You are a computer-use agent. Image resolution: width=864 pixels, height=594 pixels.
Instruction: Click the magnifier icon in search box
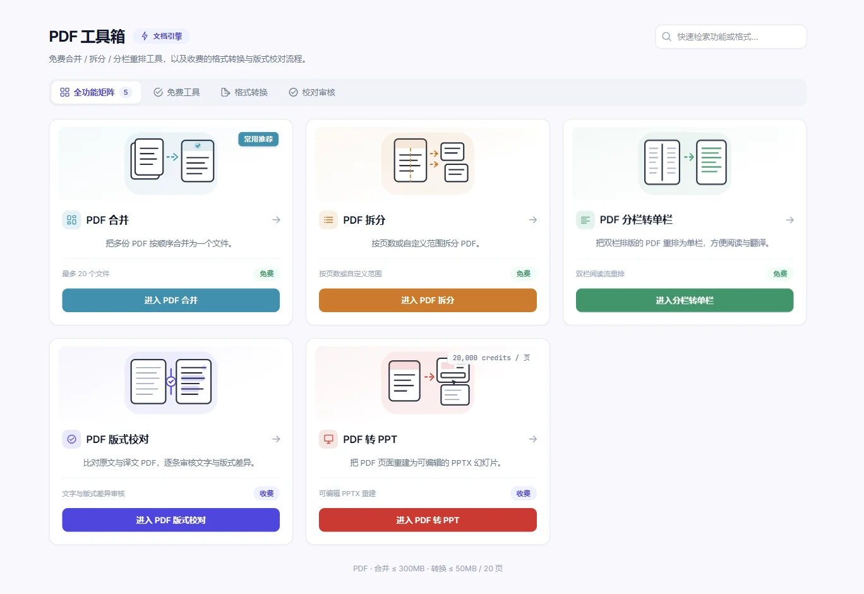tap(666, 37)
